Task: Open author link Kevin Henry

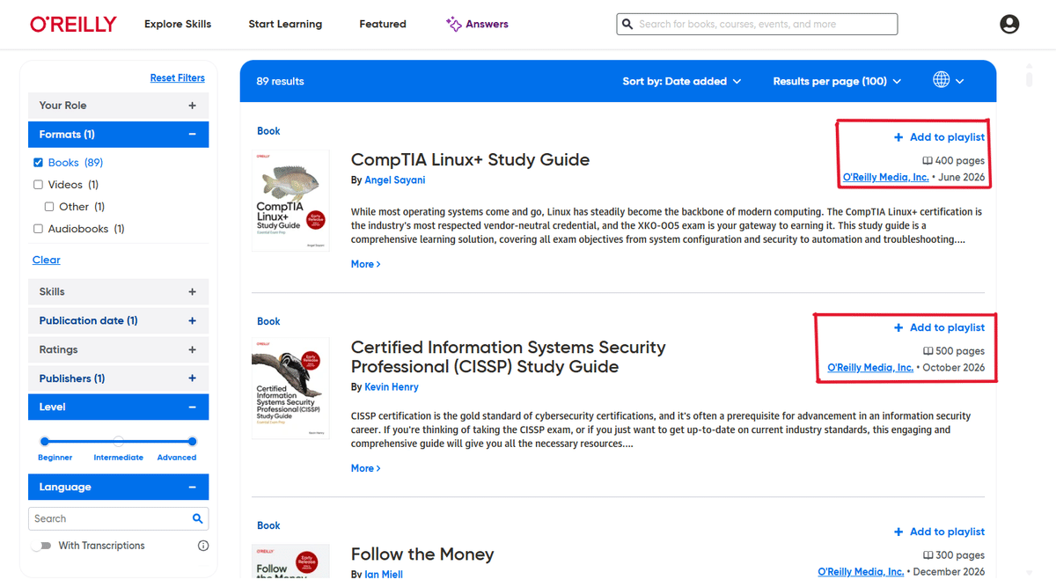Action: (x=392, y=387)
